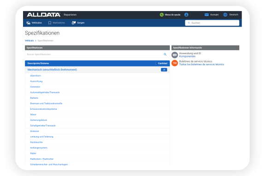Go to Vehiculo breadcrumb link

pyautogui.click(x=29, y=40)
